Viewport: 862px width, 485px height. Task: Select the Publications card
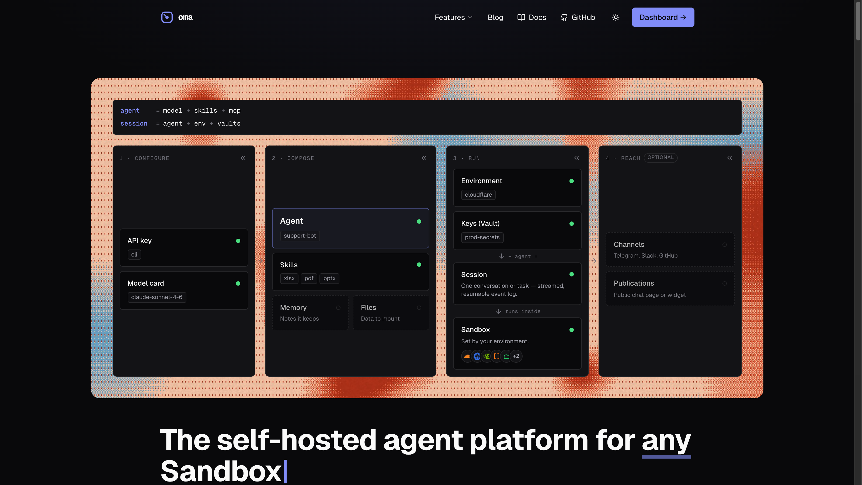(x=670, y=289)
